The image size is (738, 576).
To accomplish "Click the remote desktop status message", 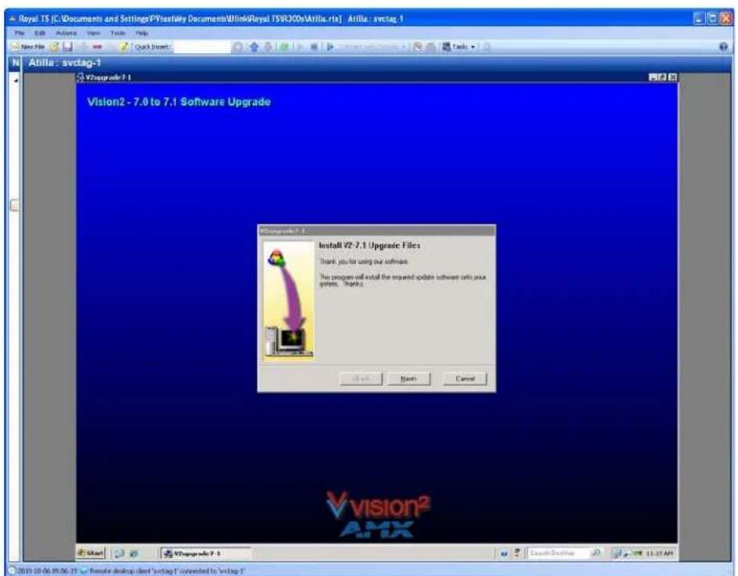I will pos(166,571).
